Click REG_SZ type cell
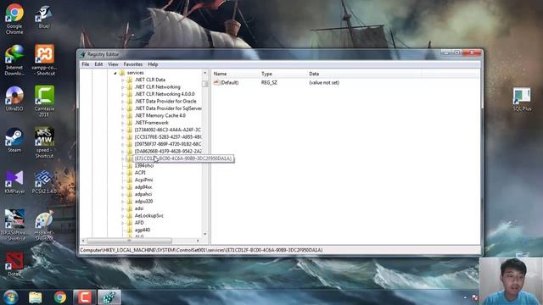The image size is (543, 305). 269,83
